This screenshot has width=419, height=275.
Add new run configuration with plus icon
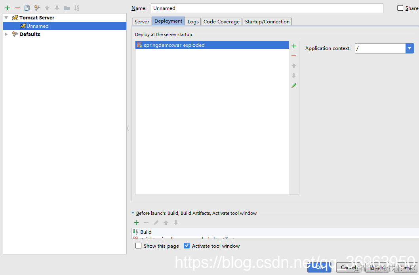click(x=8, y=8)
